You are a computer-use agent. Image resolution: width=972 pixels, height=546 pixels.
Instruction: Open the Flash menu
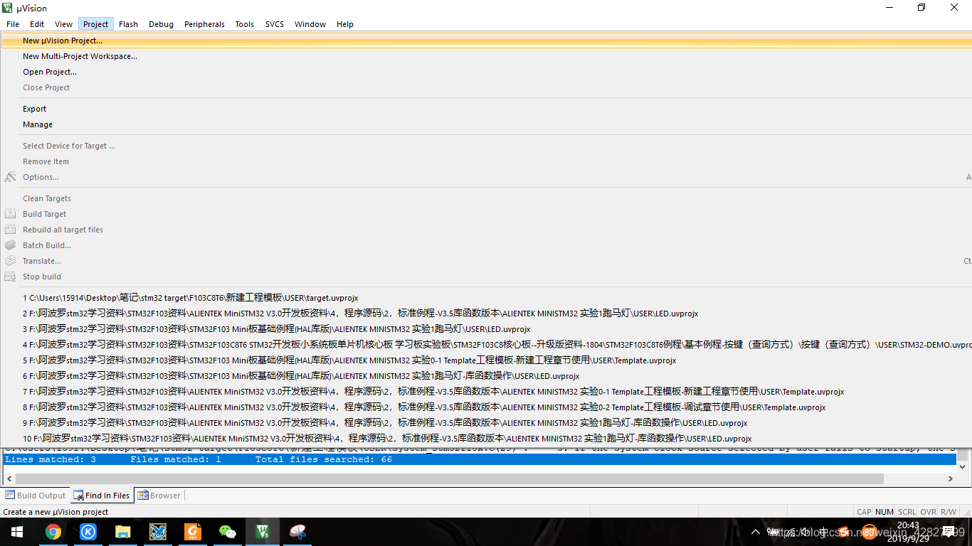pyautogui.click(x=129, y=24)
